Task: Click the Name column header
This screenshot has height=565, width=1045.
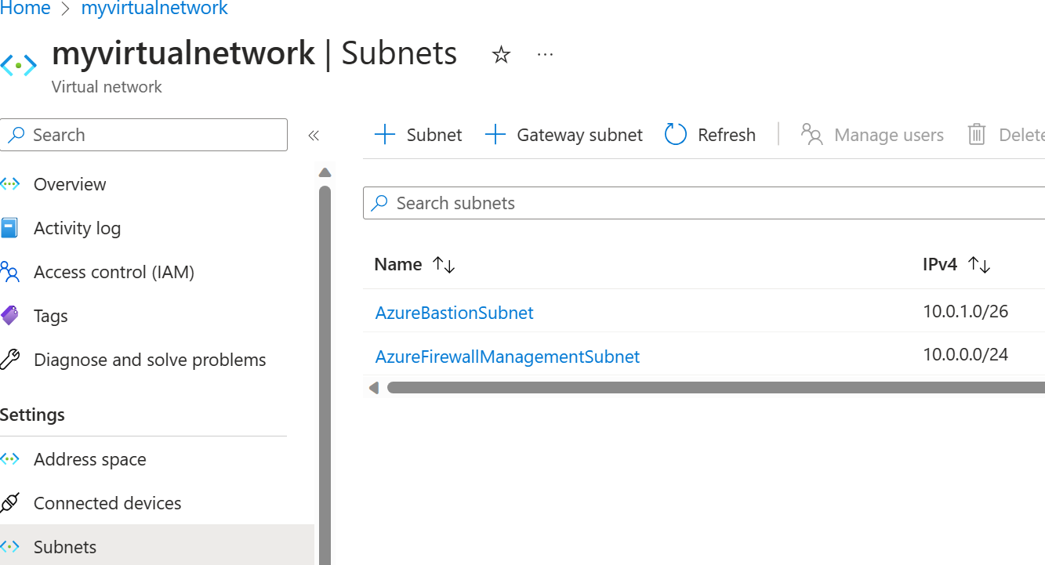Action: (x=398, y=265)
